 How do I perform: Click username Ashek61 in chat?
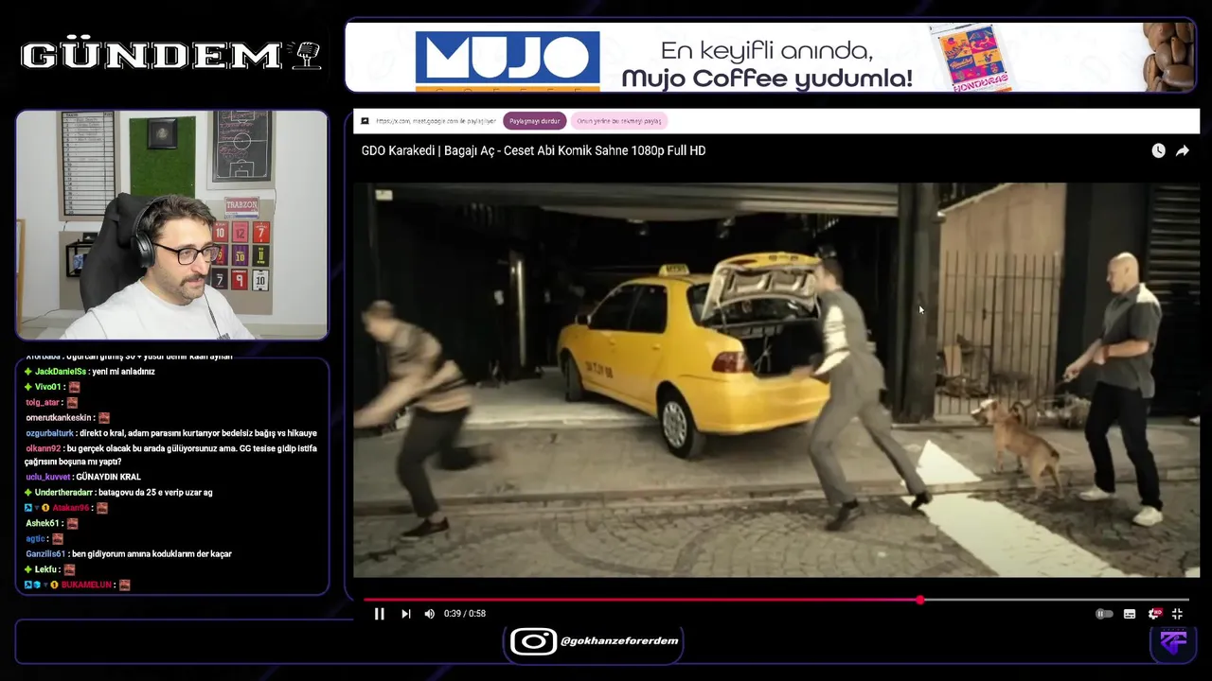pyautogui.click(x=43, y=523)
